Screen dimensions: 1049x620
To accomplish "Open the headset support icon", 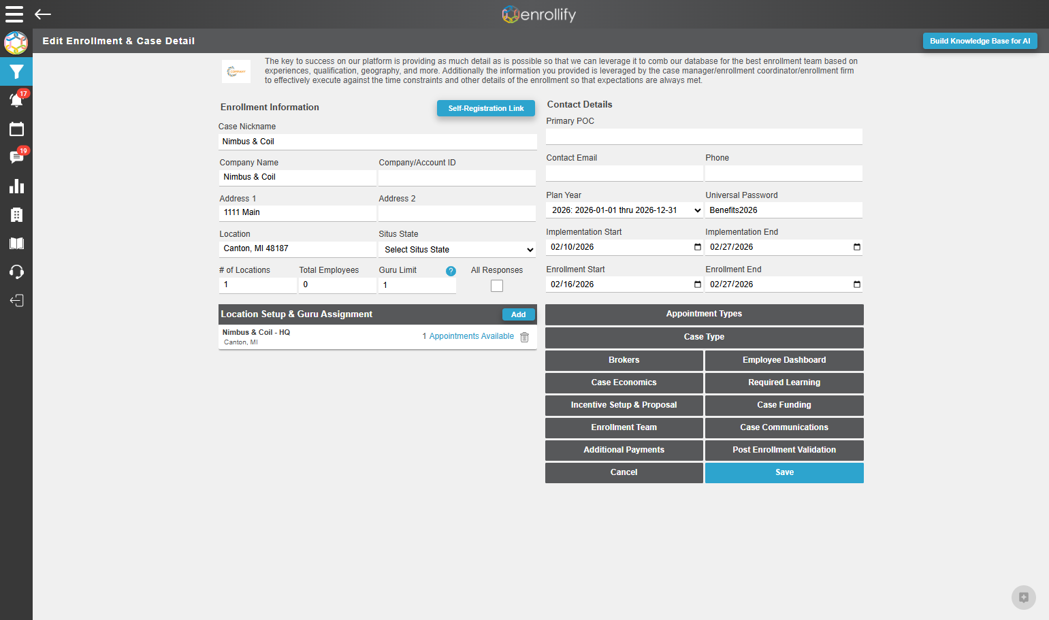I will (x=16, y=272).
